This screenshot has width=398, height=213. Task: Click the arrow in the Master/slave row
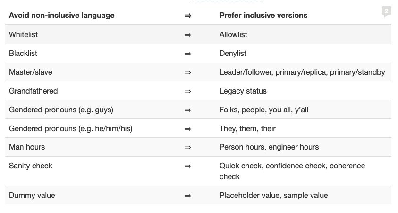[188, 72]
